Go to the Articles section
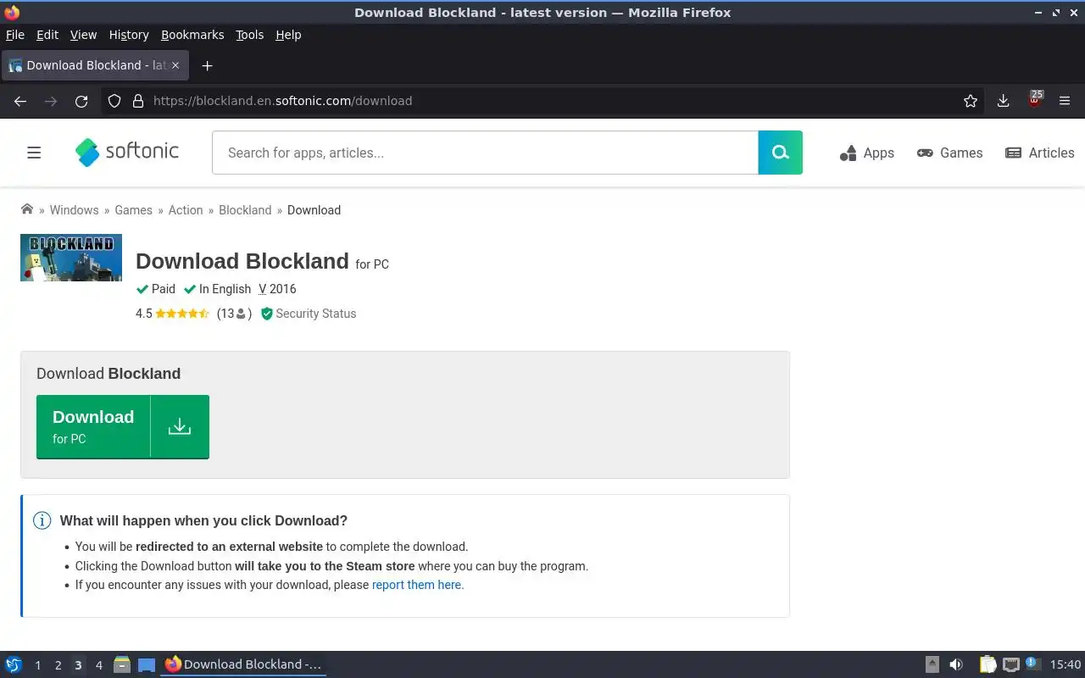 pos(1039,153)
